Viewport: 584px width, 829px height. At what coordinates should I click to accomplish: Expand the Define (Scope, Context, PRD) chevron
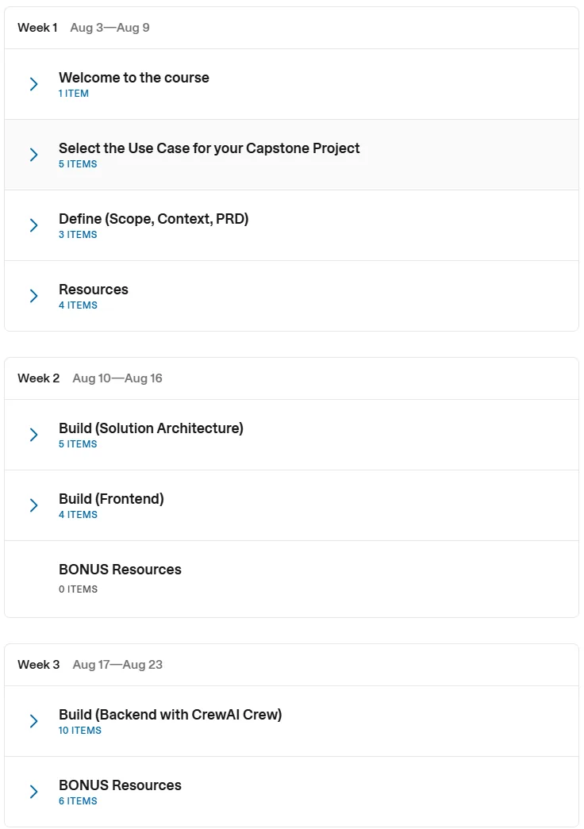33,225
